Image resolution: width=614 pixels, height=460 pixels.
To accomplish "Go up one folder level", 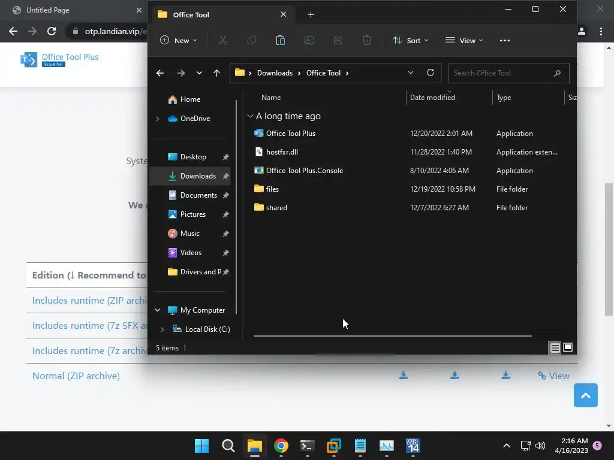I will [x=216, y=73].
